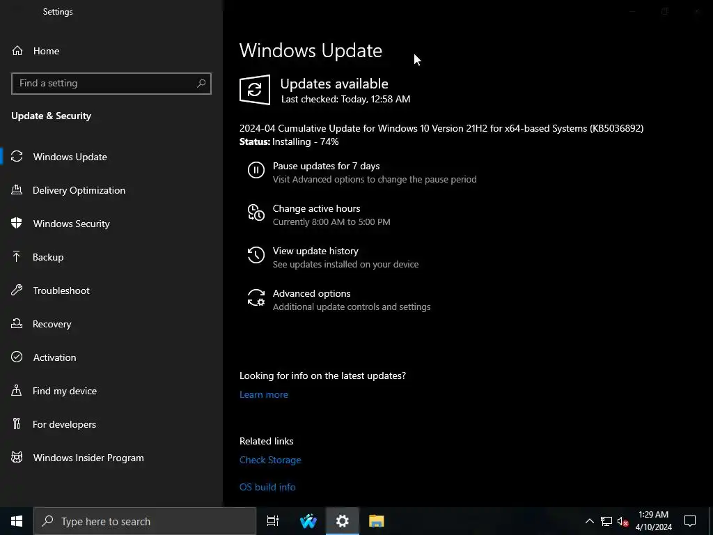Click the Windows Update page heading
The image size is (713, 535).
pos(311,50)
